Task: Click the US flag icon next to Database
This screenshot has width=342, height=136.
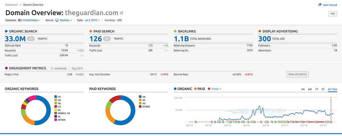Action: tap(20, 20)
